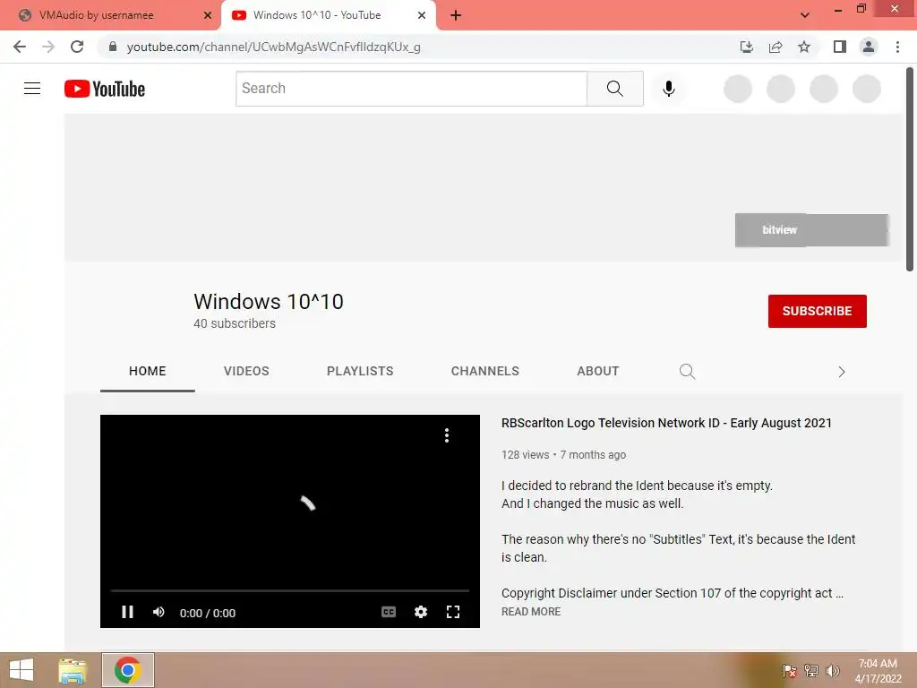Open the channel VIDEOS tab
The width and height of the screenshot is (917, 688).
[246, 371]
